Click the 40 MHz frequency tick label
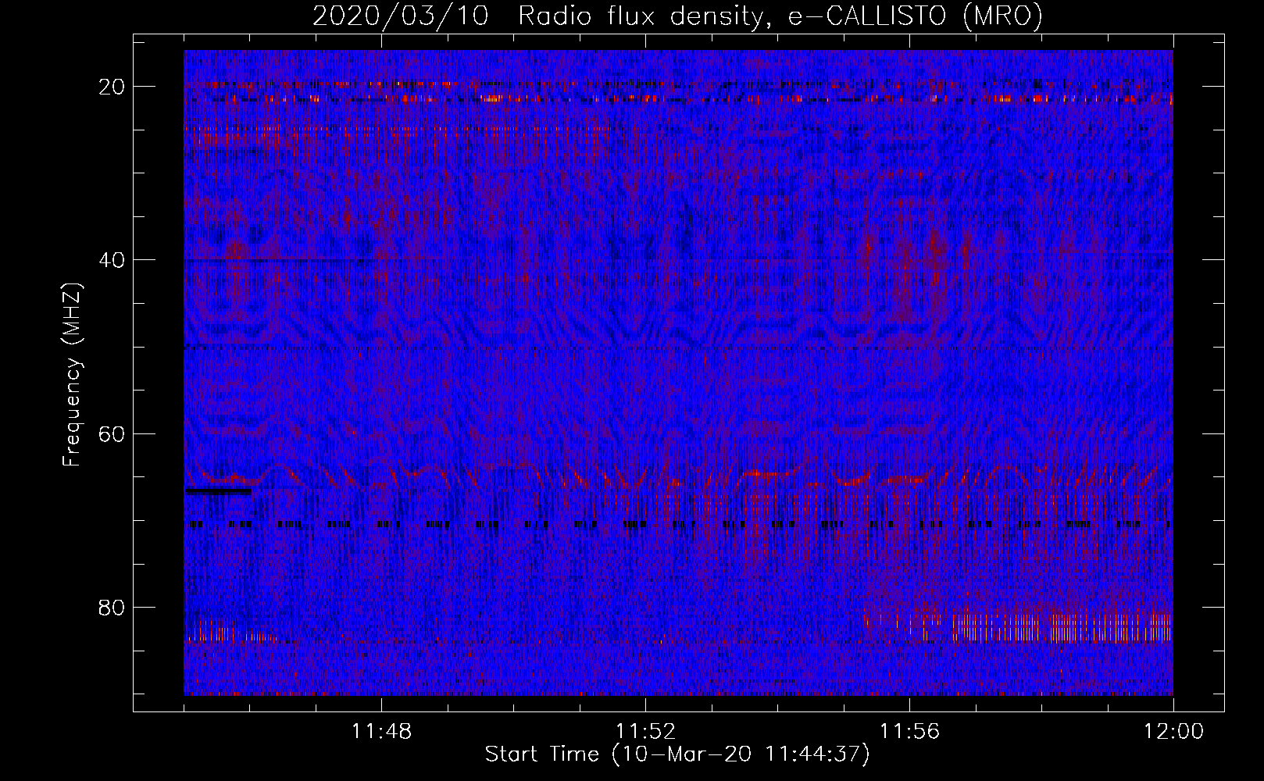 [x=112, y=260]
